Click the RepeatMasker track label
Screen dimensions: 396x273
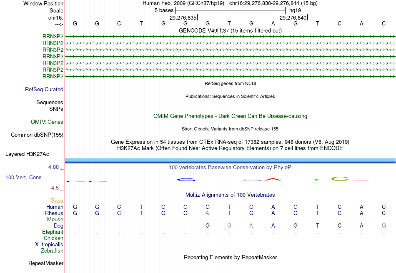pos(46,263)
